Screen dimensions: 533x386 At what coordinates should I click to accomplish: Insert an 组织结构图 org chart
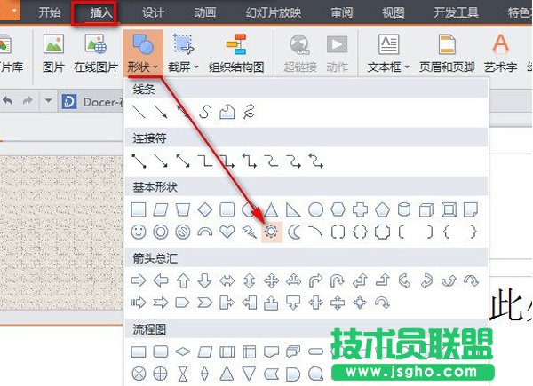tap(236, 53)
